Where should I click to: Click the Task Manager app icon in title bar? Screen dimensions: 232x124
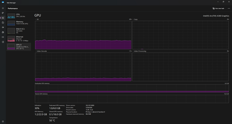3,2
